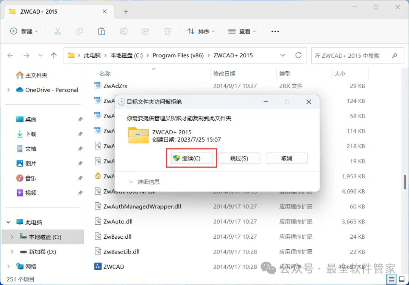Collapse 此电脑 tree node
Image resolution: width=409 pixels, height=285 pixels.
click(x=9, y=222)
